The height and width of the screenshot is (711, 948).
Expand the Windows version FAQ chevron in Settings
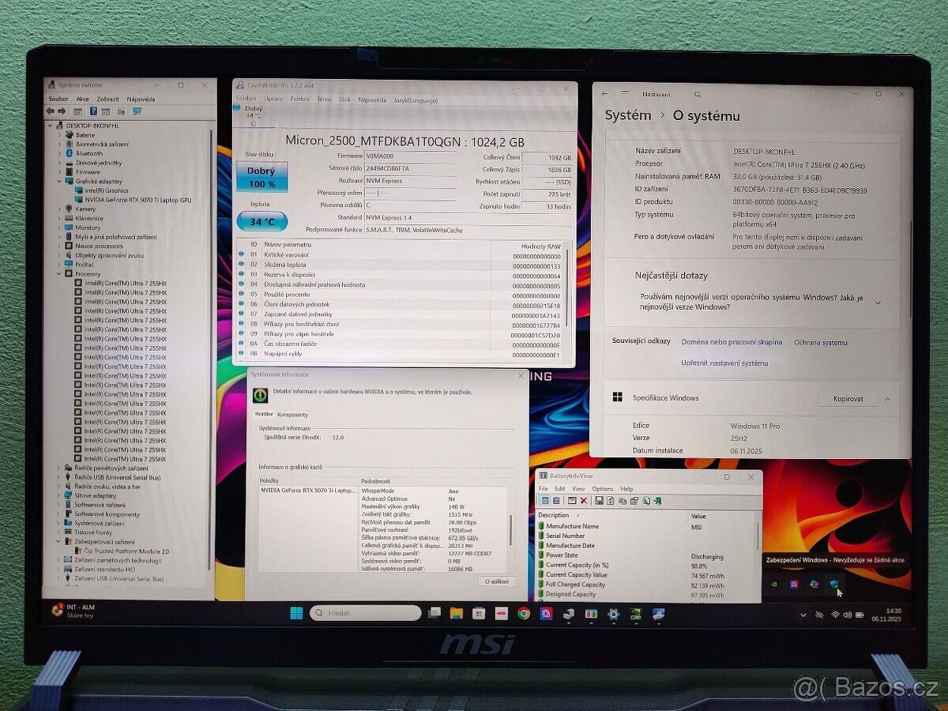pos(877,301)
